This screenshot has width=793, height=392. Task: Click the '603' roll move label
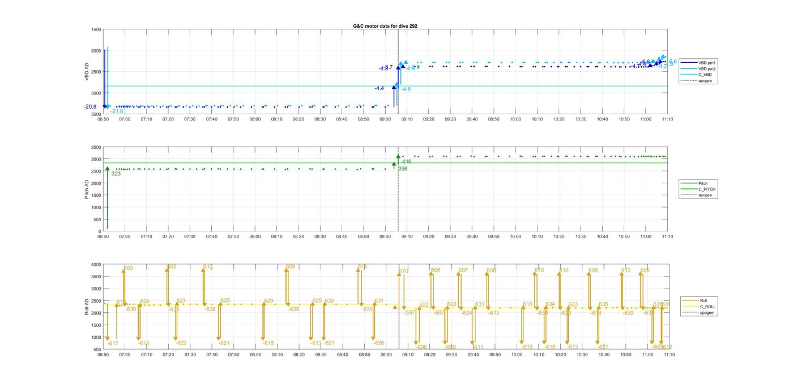tap(129, 268)
